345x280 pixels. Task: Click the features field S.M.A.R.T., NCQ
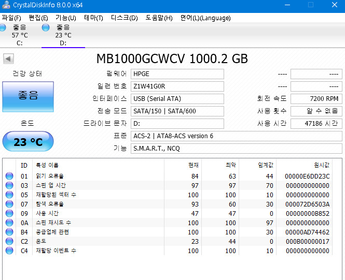point(237,149)
